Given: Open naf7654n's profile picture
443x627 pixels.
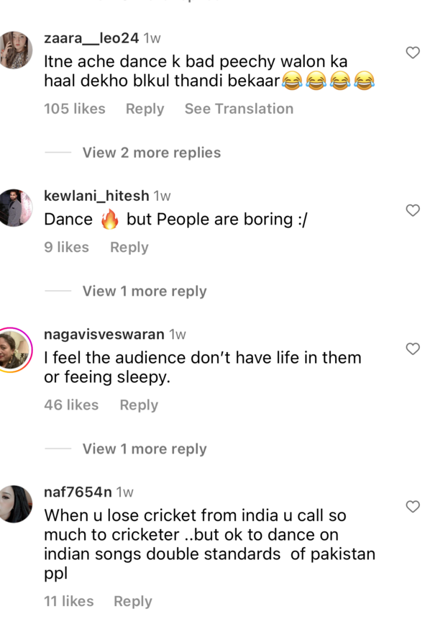Looking at the screenshot, I should pyautogui.click(x=16, y=506).
